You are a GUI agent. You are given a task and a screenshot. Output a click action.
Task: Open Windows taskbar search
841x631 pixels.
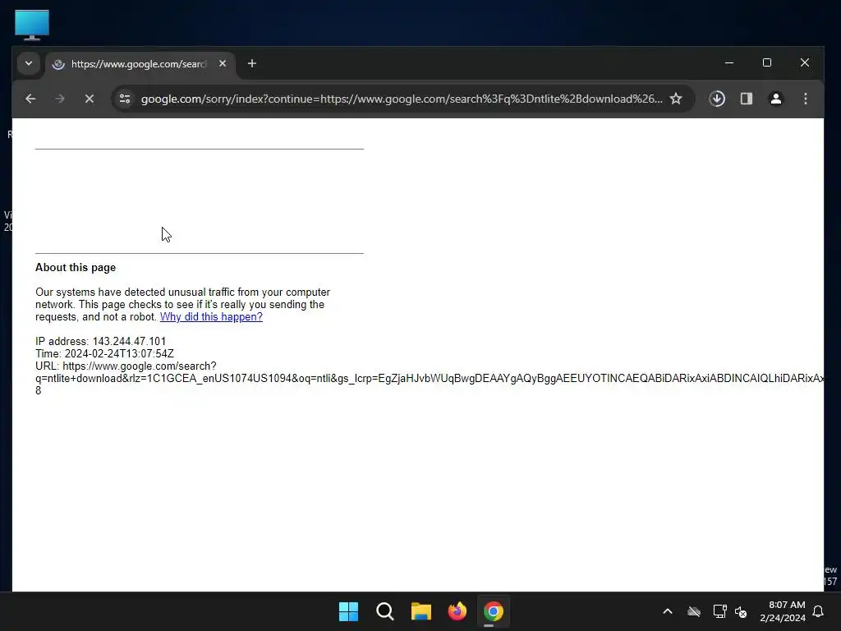[x=385, y=611]
